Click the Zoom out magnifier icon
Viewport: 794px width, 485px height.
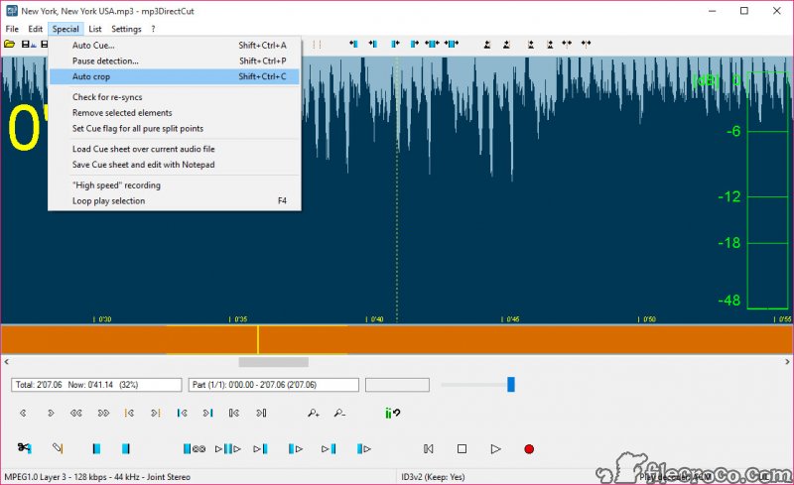click(339, 413)
